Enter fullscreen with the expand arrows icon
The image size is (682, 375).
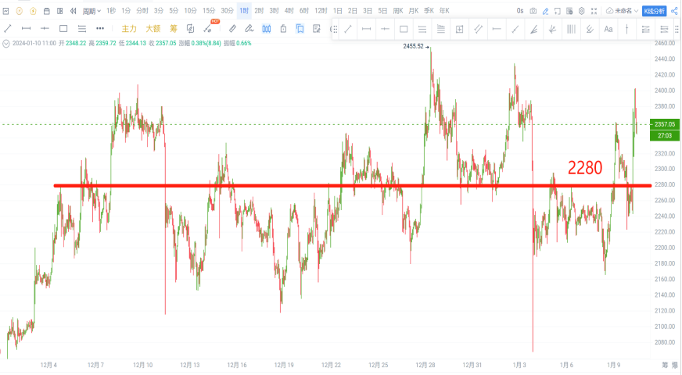(x=594, y=11)
